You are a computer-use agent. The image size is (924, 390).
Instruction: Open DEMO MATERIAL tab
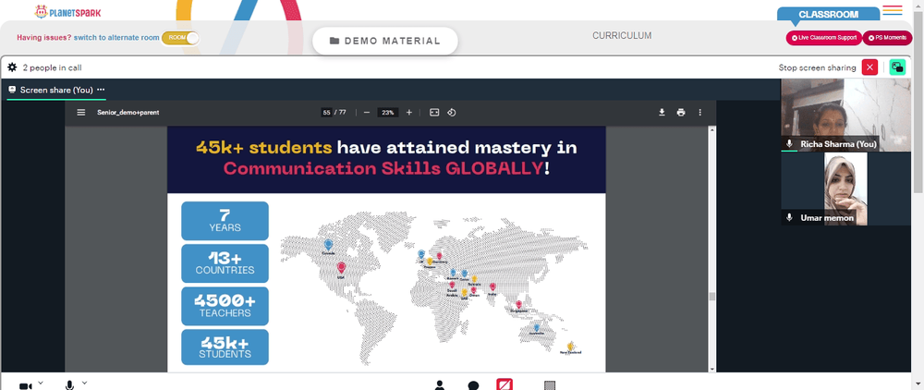tap(384, 41)
